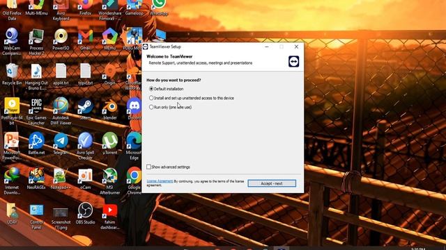Open Process Hacker 2 shortcut

point(36,41)
